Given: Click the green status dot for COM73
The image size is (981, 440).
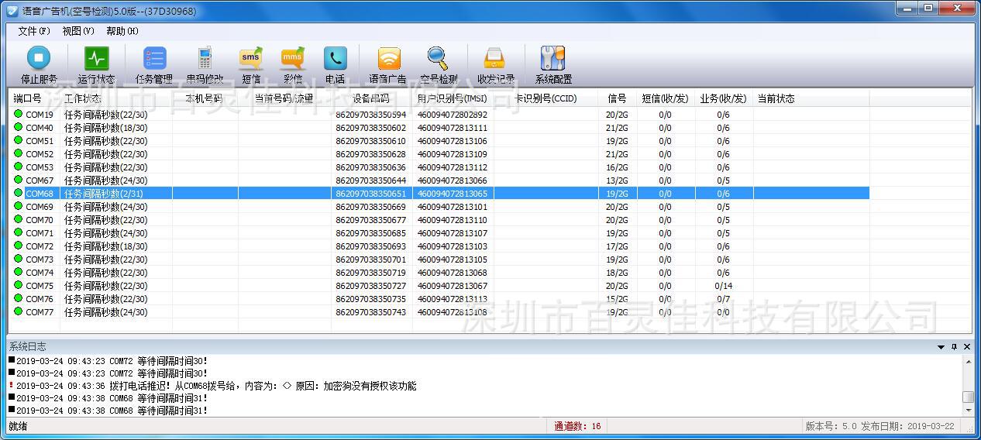Looking at the screenshot, I should point(18,259).
